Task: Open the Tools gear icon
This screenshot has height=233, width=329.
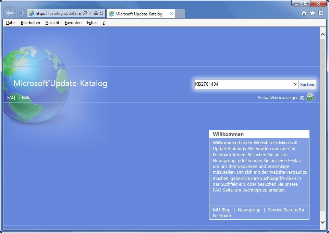Action: (x=321, y=13)
